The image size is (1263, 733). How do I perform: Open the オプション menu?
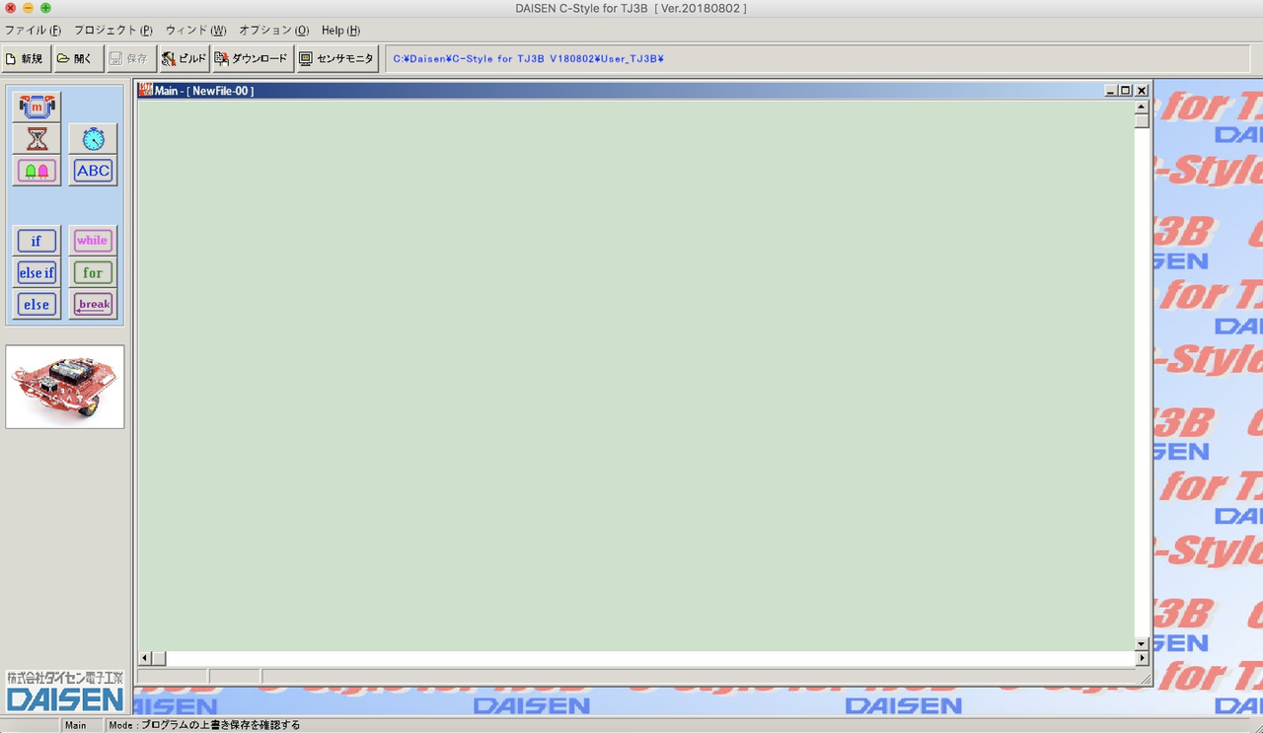click(x=273, y=30)
